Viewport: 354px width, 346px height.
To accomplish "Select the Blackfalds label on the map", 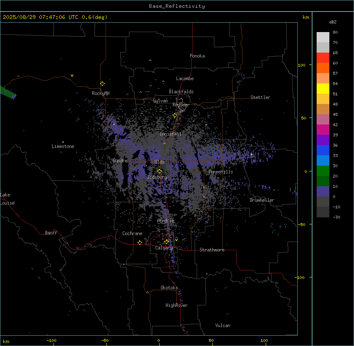I will [181, 92].
